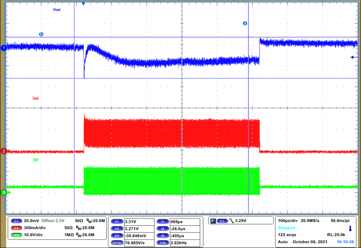Viewport: 361px width, 248px height.
Task: Select the green C3 channel badge
Action: (17, 235)
